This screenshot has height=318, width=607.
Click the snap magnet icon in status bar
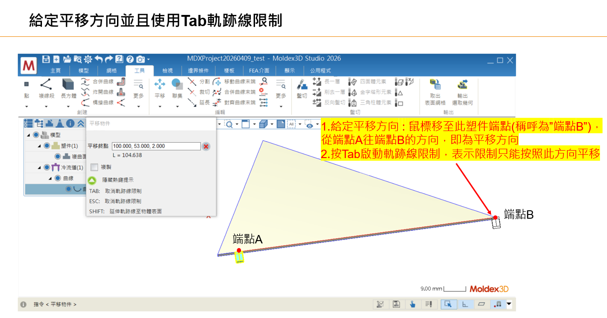[x=497, y=304]
